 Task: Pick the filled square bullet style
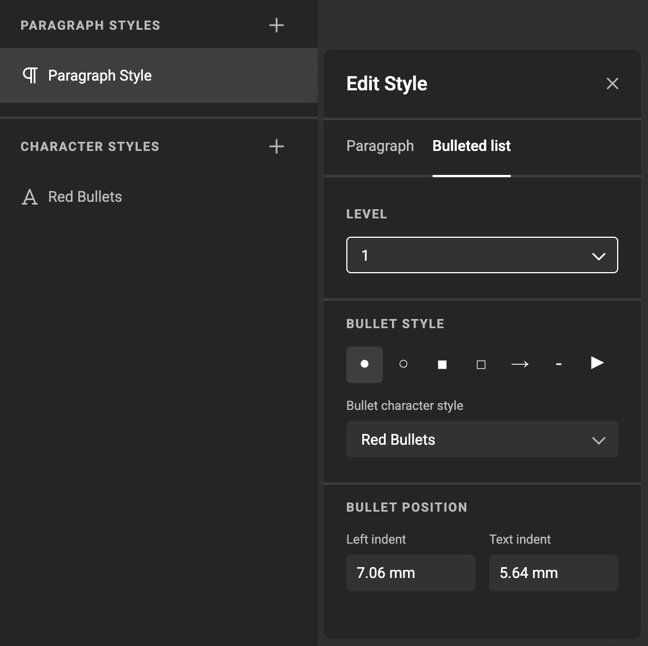(x=442, y=364)
